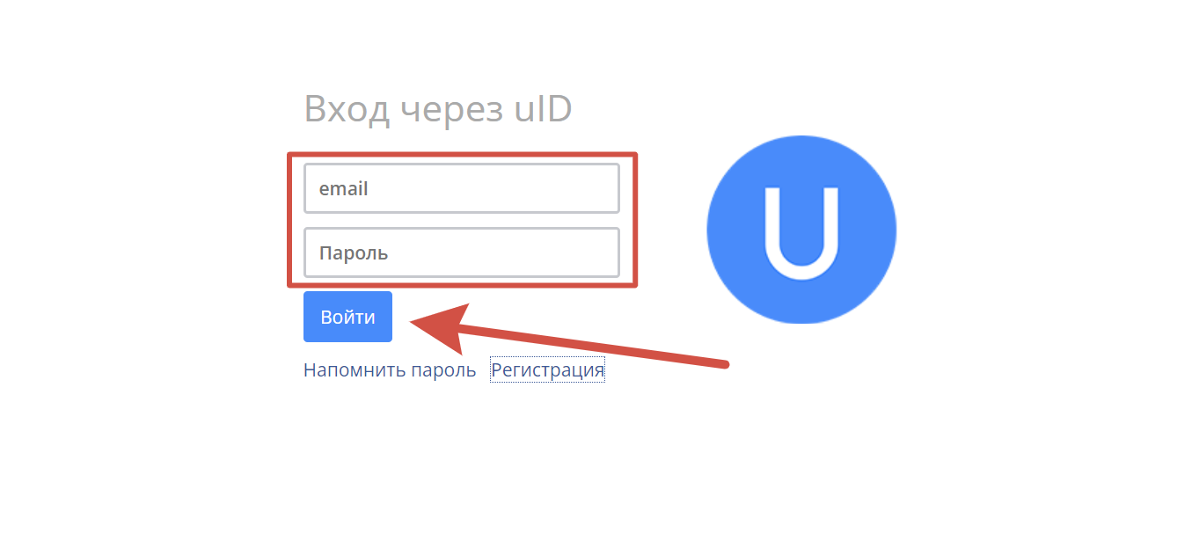Submit login with the blue Войти button
1199x541 pixels.
coord(347,317)
